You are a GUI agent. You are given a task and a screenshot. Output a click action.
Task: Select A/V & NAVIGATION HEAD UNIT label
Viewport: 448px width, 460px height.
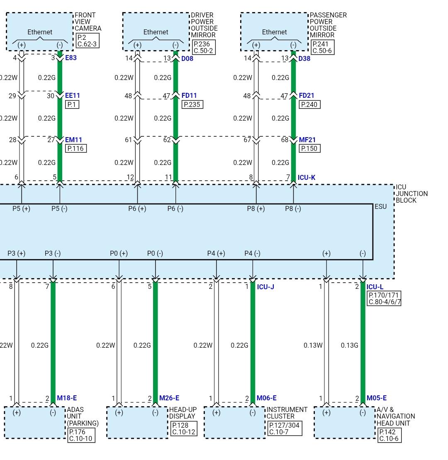[396, 416]
